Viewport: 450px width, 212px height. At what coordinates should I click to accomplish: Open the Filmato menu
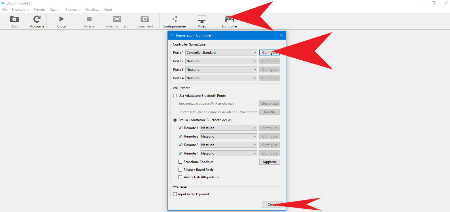[39, 10]
